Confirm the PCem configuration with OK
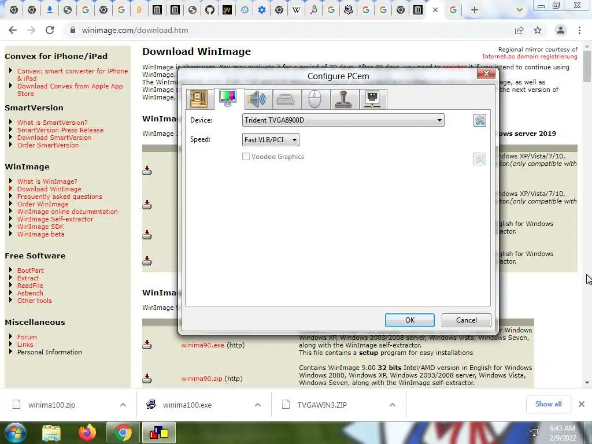 click(x=410, y=320)
